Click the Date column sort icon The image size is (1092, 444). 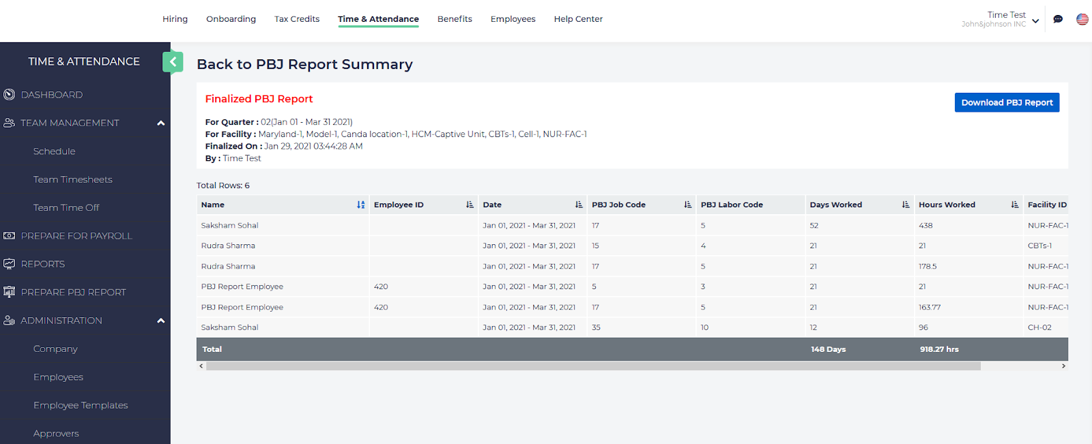[x=579, y=205]
